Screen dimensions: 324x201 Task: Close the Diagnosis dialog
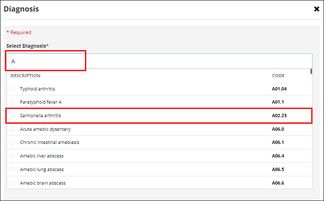[317, 9]
